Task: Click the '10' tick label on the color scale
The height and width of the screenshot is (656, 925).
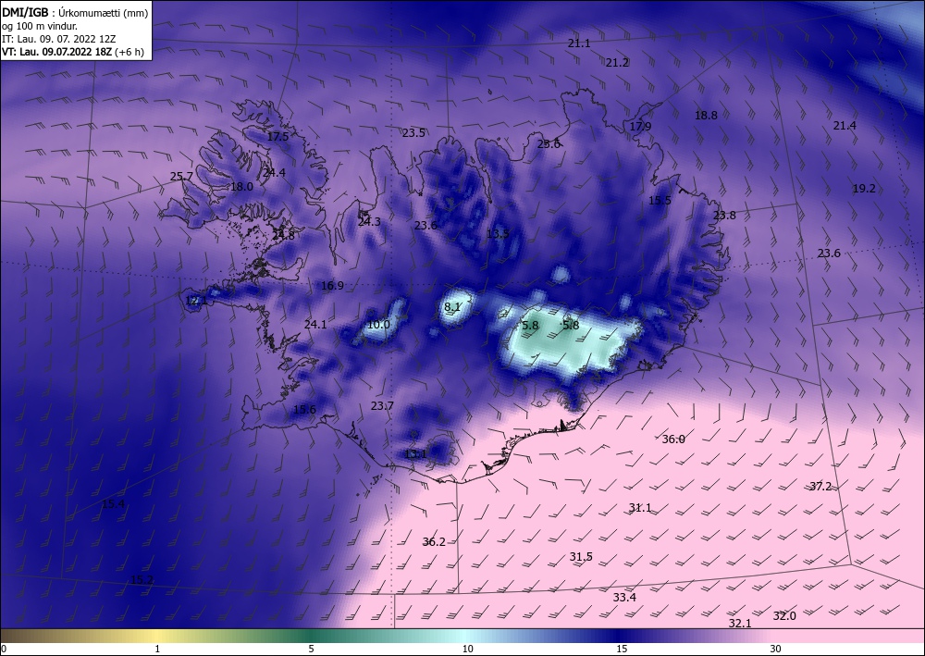Action: coord(467,649)
